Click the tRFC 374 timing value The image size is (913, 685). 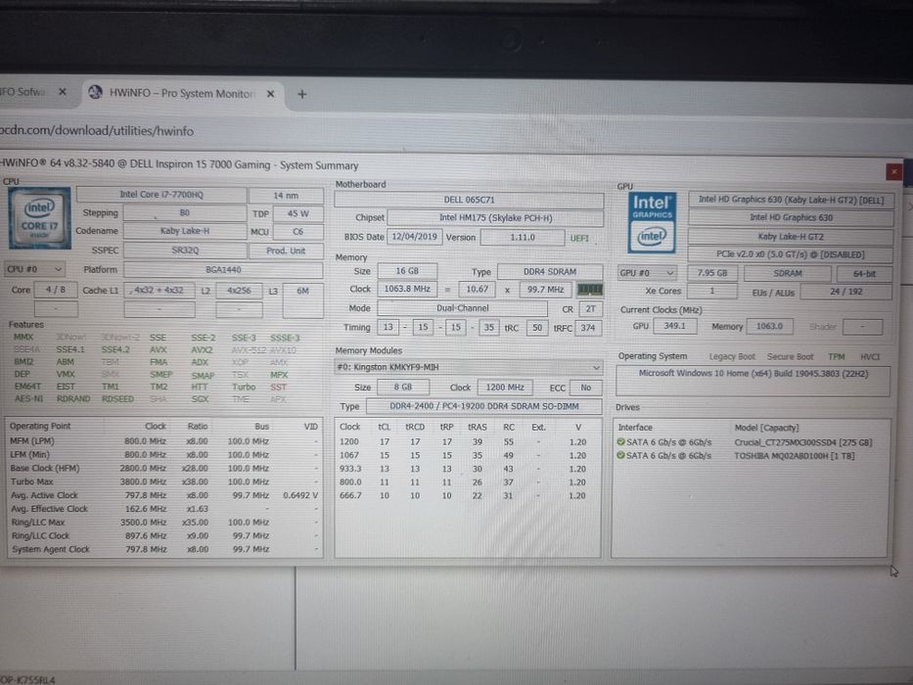coord(588,328)
